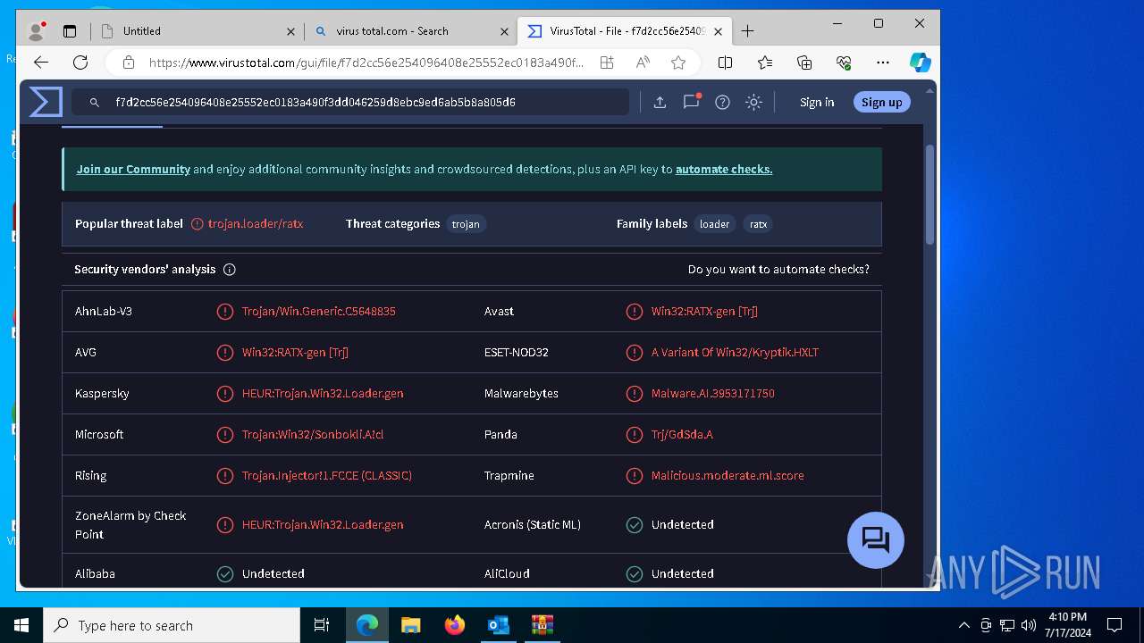Open Outlook from taskbar
Image resolution: width=1144 pixels, height=643 pixels.
point(499,625)
